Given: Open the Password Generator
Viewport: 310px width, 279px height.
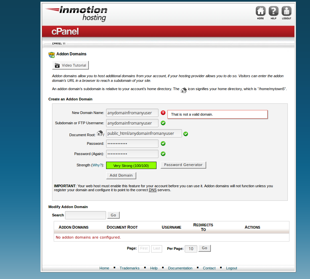Looking at the screenshot, I should [183, 165].
